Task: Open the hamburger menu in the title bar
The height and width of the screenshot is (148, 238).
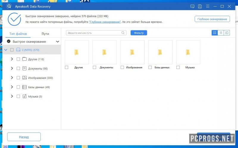Action: (207, 6)
